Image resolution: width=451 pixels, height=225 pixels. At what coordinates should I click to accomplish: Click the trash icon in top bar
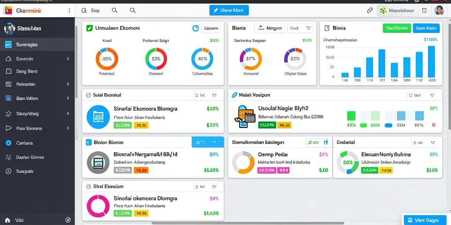tap(424, 11)
